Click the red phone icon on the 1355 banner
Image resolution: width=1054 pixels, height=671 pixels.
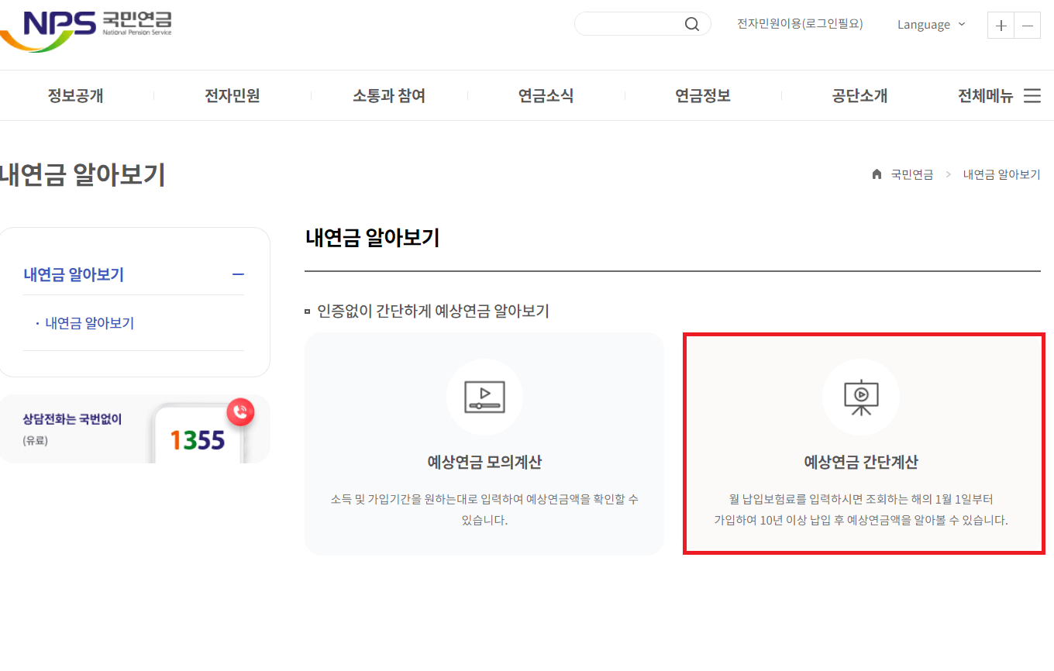pyautogui.click(x=240, y=412)
